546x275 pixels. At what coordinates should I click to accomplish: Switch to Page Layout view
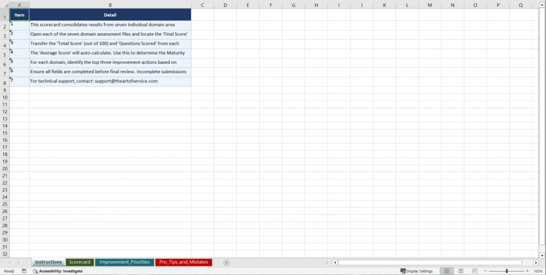pyautogui.click(x=460, y=271)
